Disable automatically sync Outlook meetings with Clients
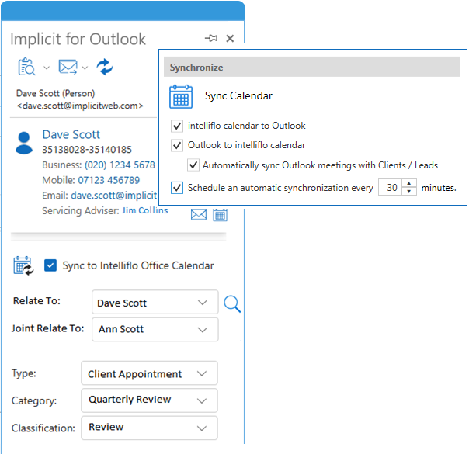 pyautogui.click(x=192, y=165)
